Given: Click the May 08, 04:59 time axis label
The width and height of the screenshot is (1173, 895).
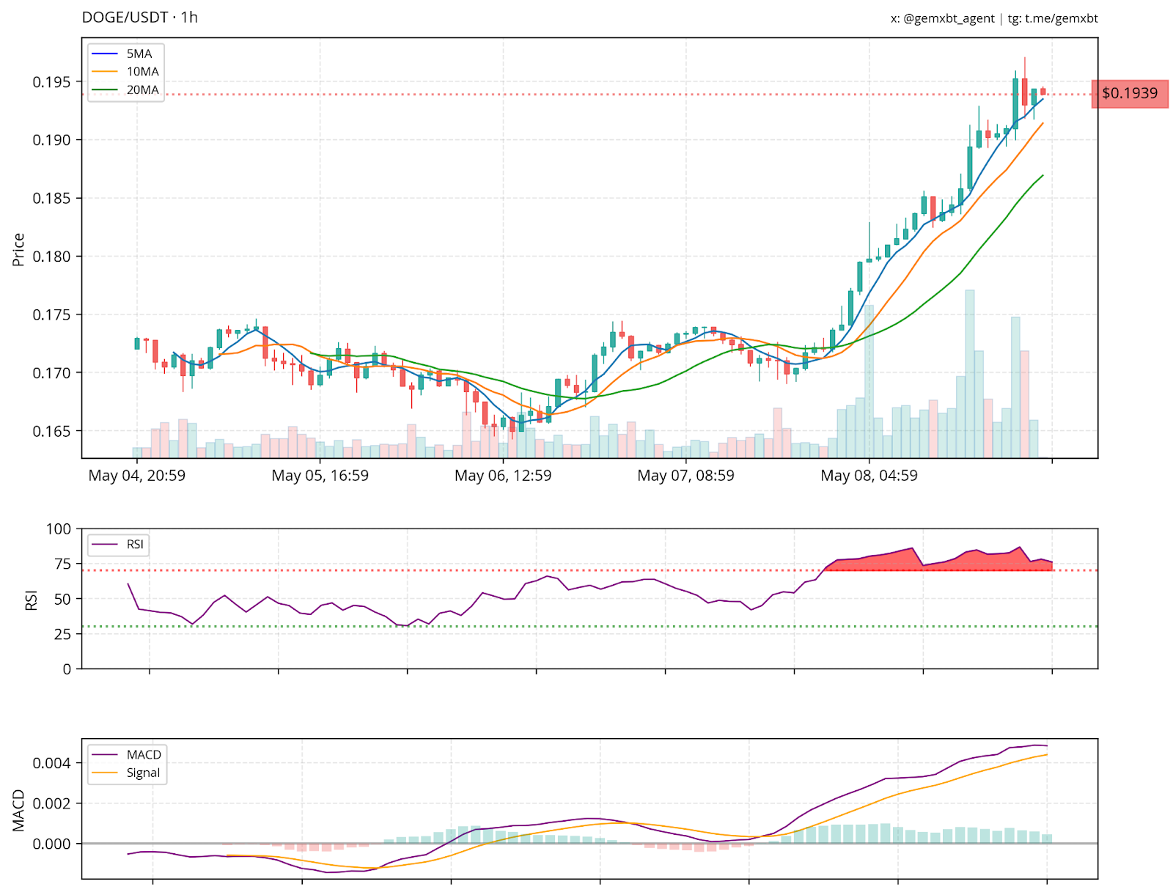Looking at the screenshot, I should pyautogui.click(x=869, y=476).
